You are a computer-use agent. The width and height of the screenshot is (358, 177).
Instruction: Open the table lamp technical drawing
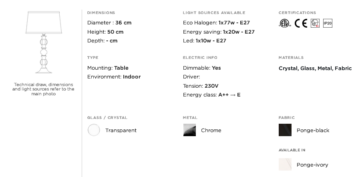[44, 42]
